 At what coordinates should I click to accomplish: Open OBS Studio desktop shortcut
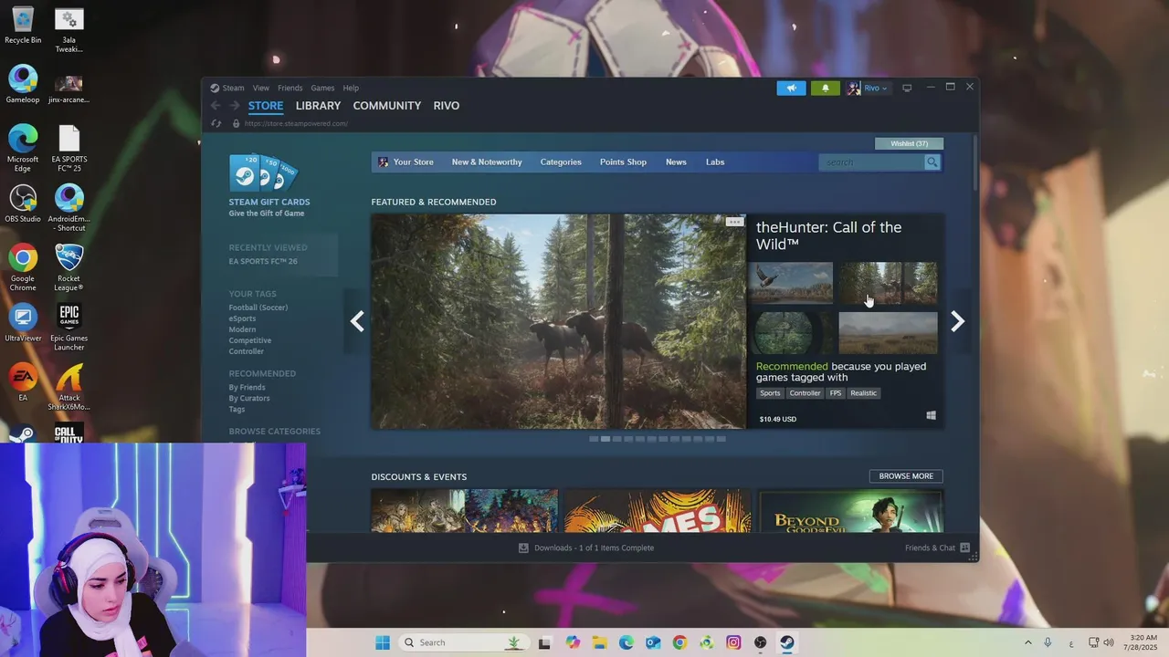pyautogui.click(x=23, y=203)
